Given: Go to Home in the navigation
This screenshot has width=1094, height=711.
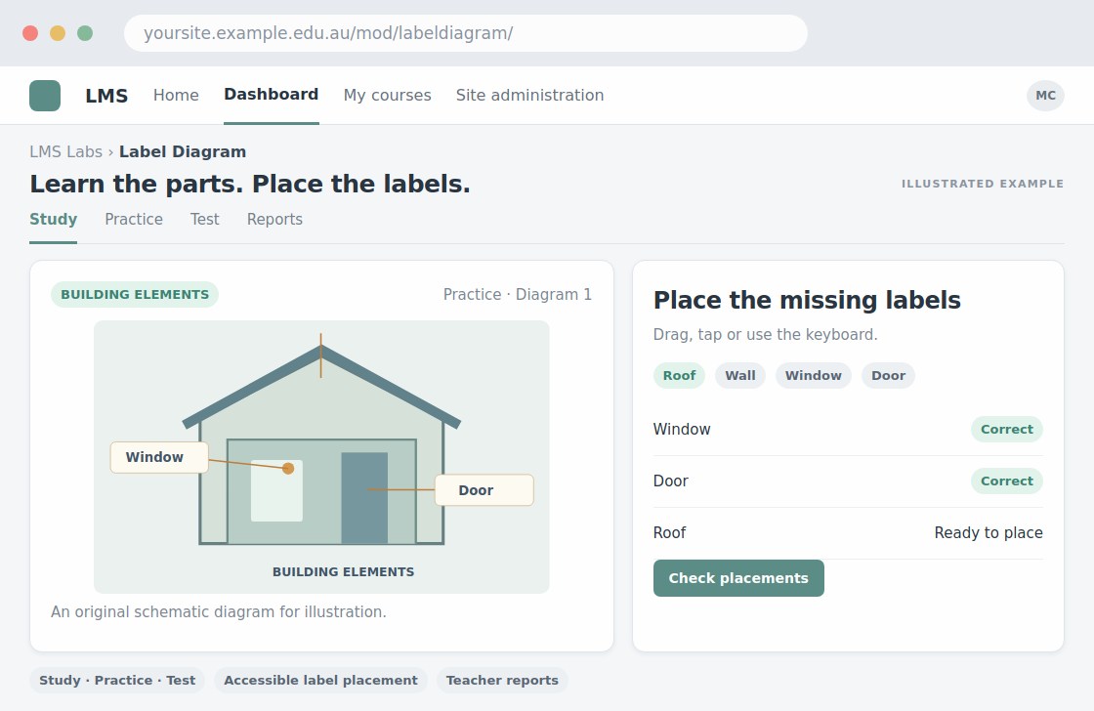Looking at the screenshot, I should [176, 95].
